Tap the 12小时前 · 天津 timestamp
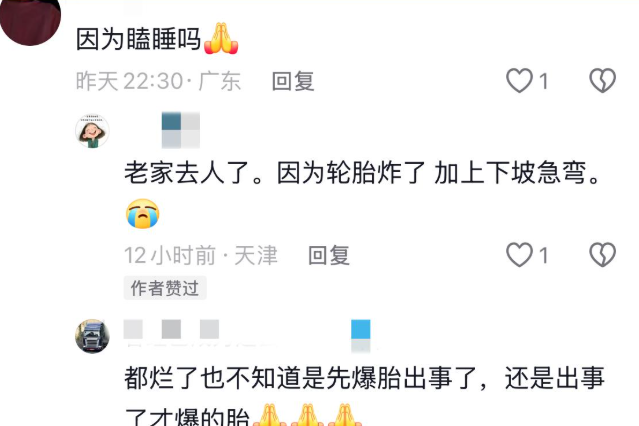The width and height of the screenshot is (639, 426). coord(201,255)
